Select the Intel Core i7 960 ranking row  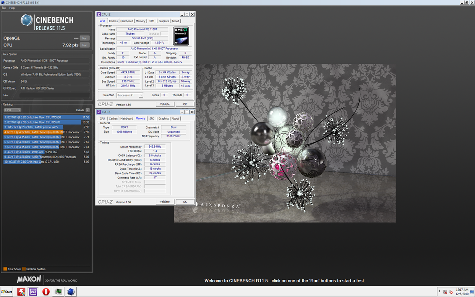coord(47,152)
